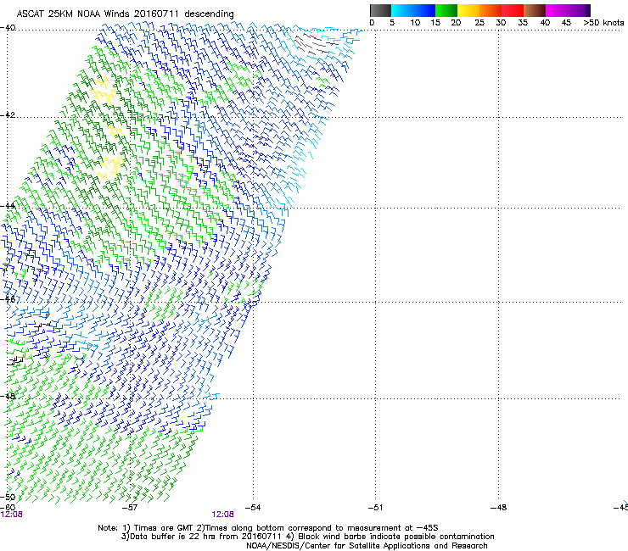Click the red 30-35 knots color swatch
Viewport: 628px width, 551px height.
[x=513, y=10]
